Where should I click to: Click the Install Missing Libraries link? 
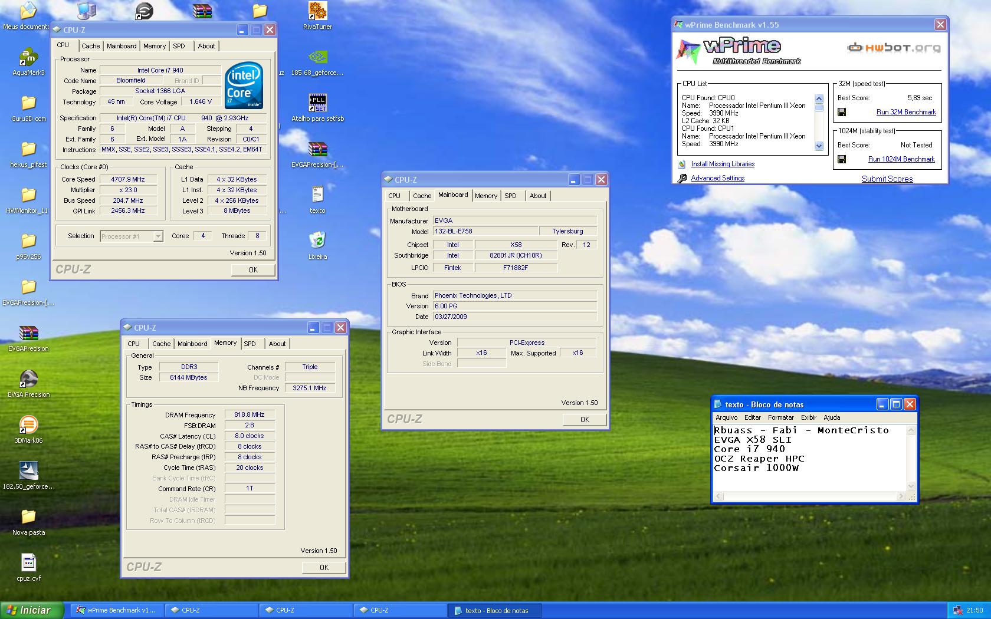(x=723, y=164)
